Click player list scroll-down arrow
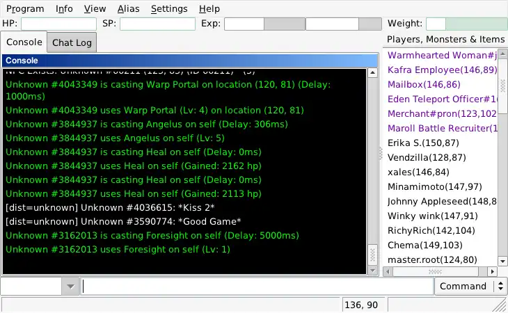This screenshot has width=508, height=313. point(502,261)
